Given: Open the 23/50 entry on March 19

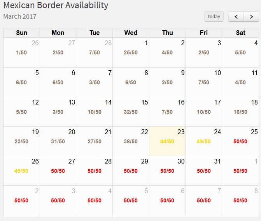Looking at the screenshot, I should pyautogui.click(x=21, y=141).
